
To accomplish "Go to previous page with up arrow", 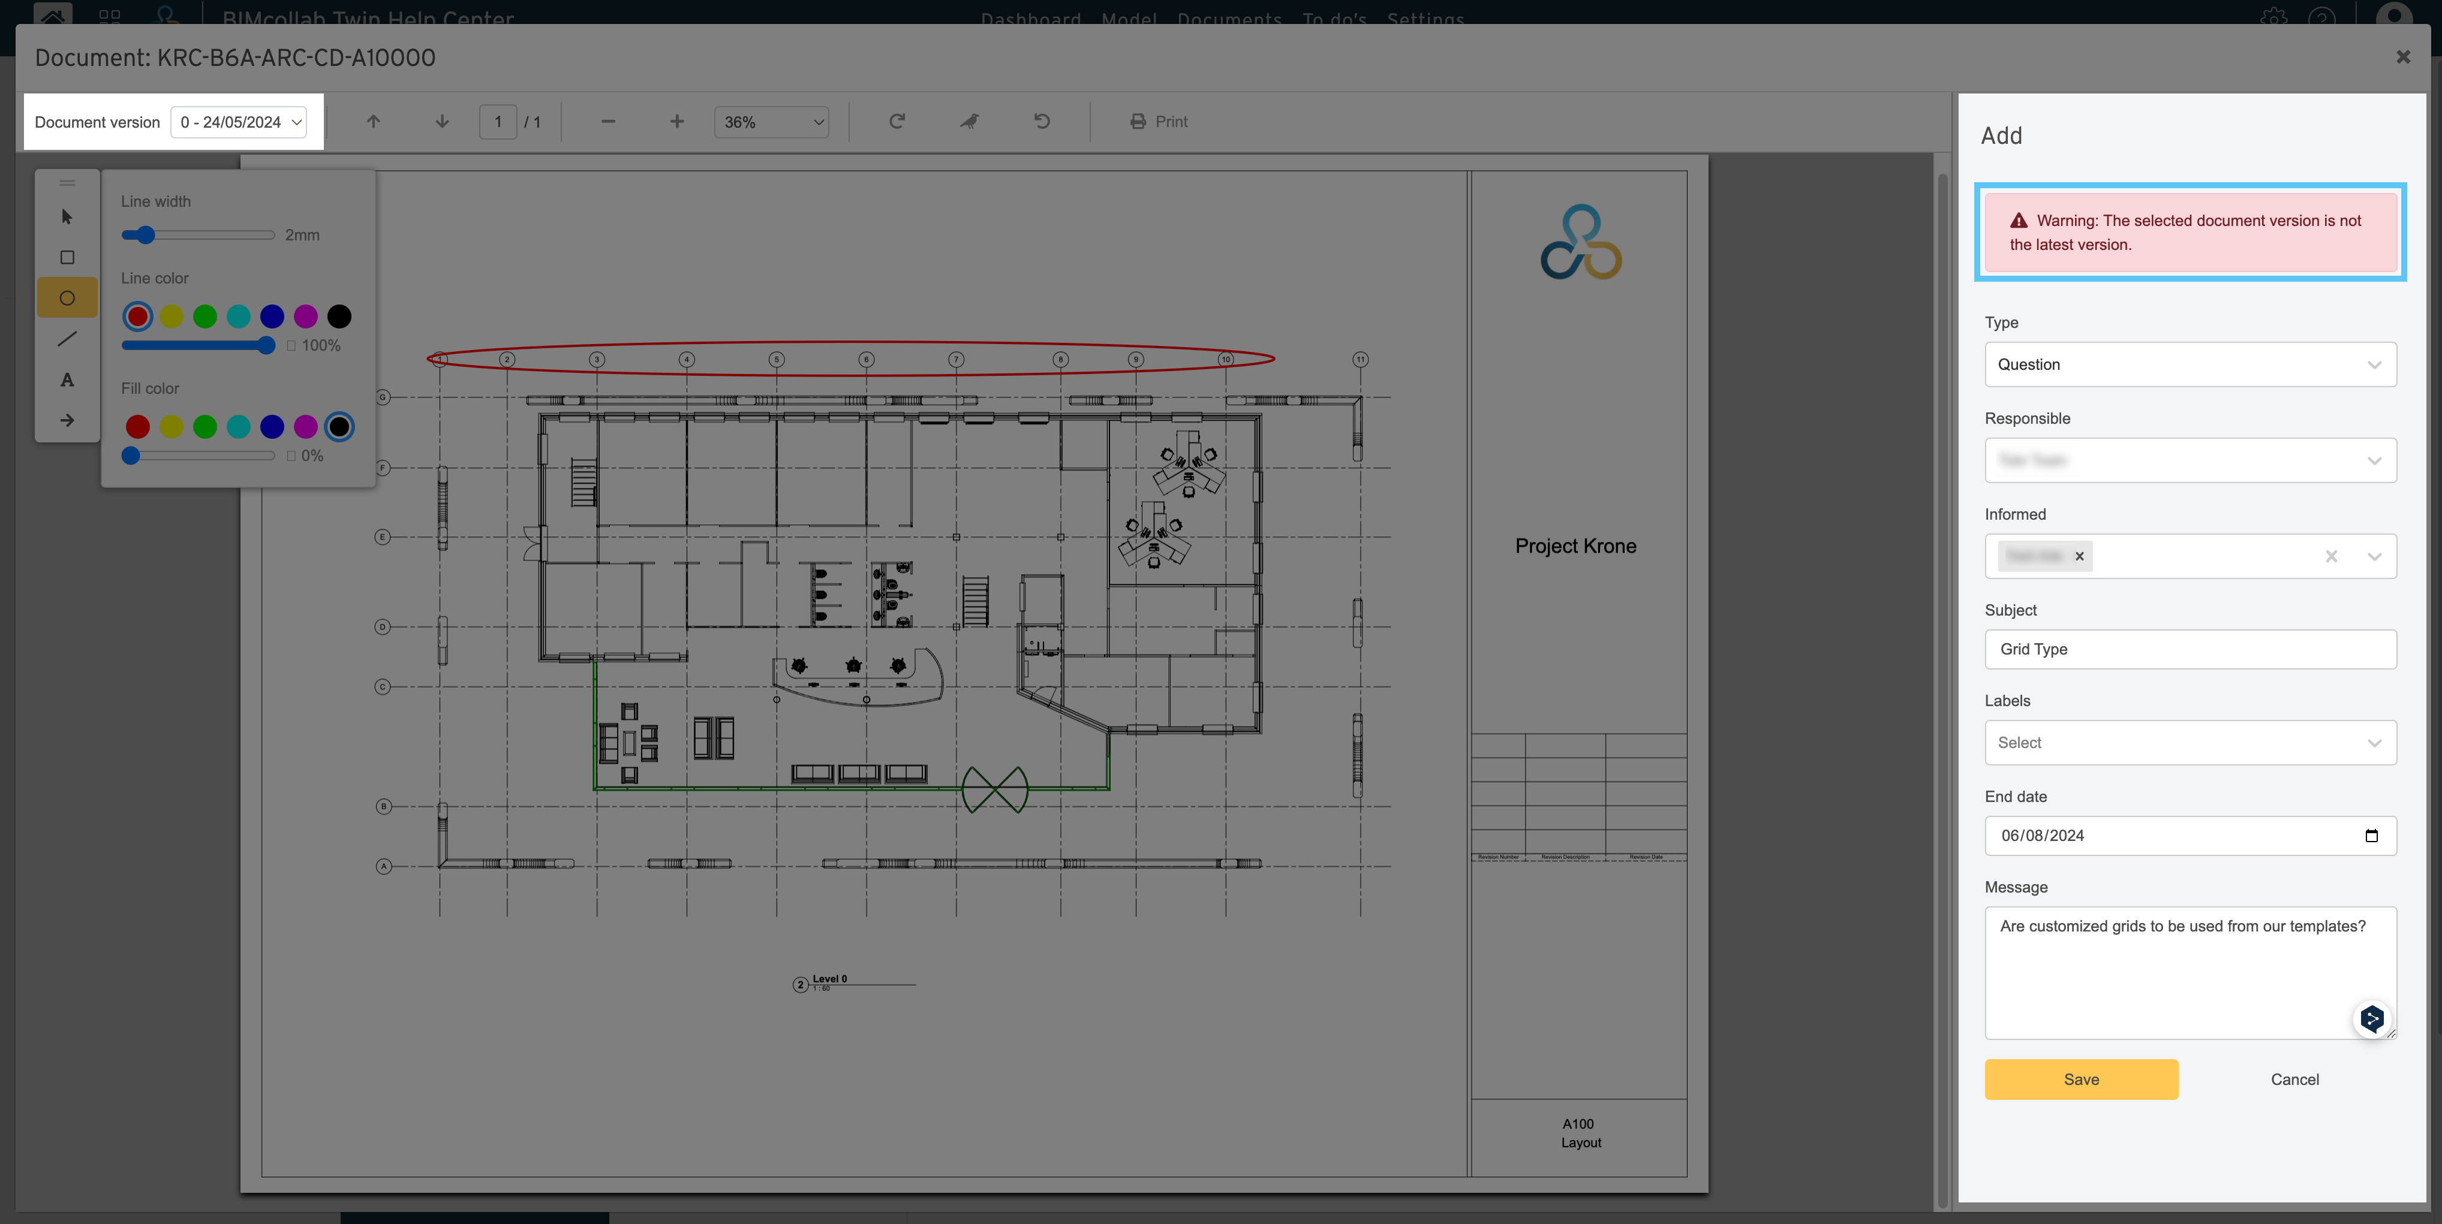I will tap(374, 121).
